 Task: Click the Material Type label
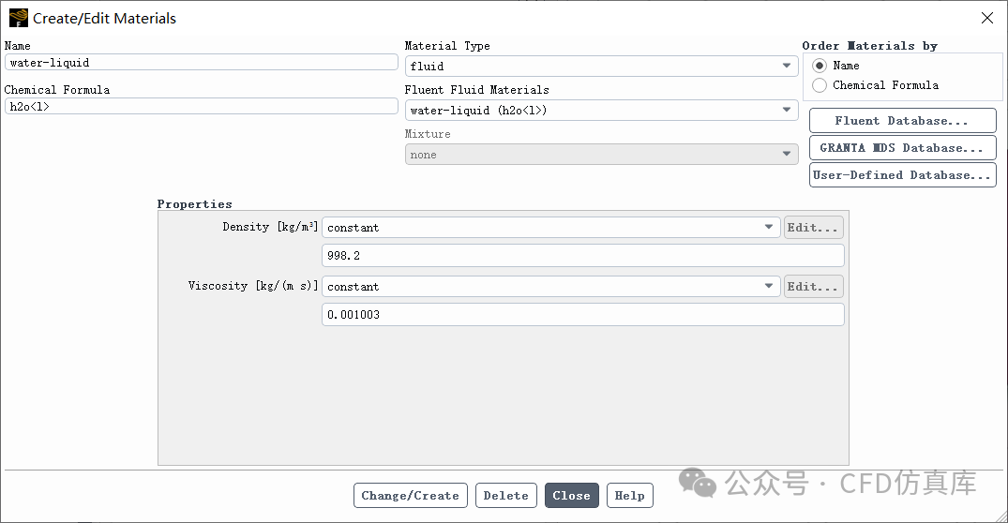tap(447, 46)
